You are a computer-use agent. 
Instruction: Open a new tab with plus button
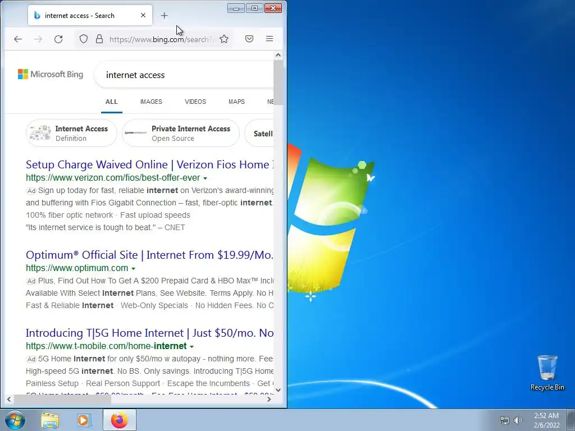(165, 15)
